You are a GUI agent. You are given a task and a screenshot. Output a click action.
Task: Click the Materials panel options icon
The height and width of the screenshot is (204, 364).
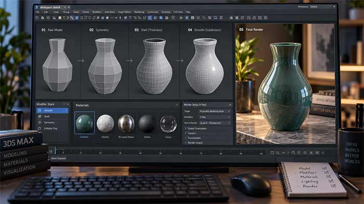177,105
